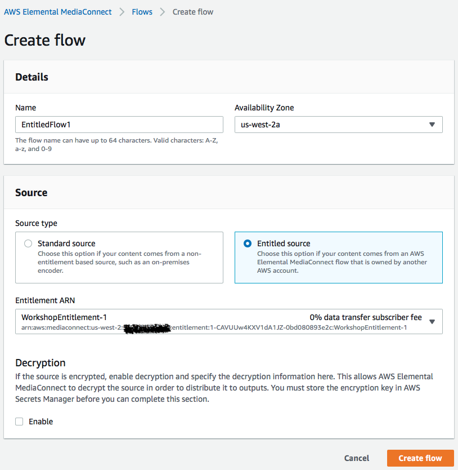Click the Source section heading
This screenshot has width=458, height=470.
pos(32,192)
